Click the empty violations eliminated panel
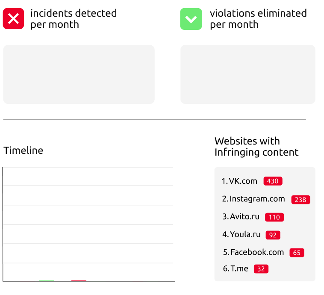The height and width of the screenshot is (295, 324). tap(247, 74)
